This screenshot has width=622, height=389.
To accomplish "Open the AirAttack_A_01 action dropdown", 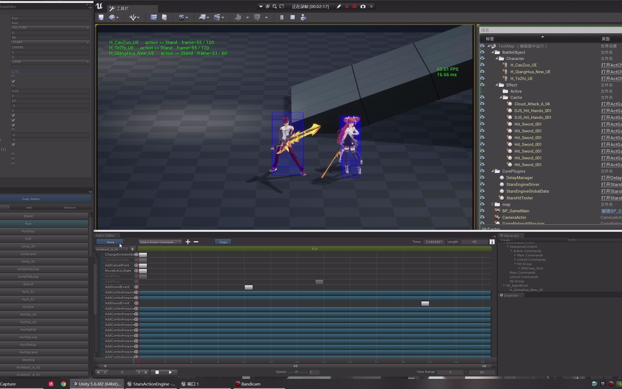I will (111, 249).
